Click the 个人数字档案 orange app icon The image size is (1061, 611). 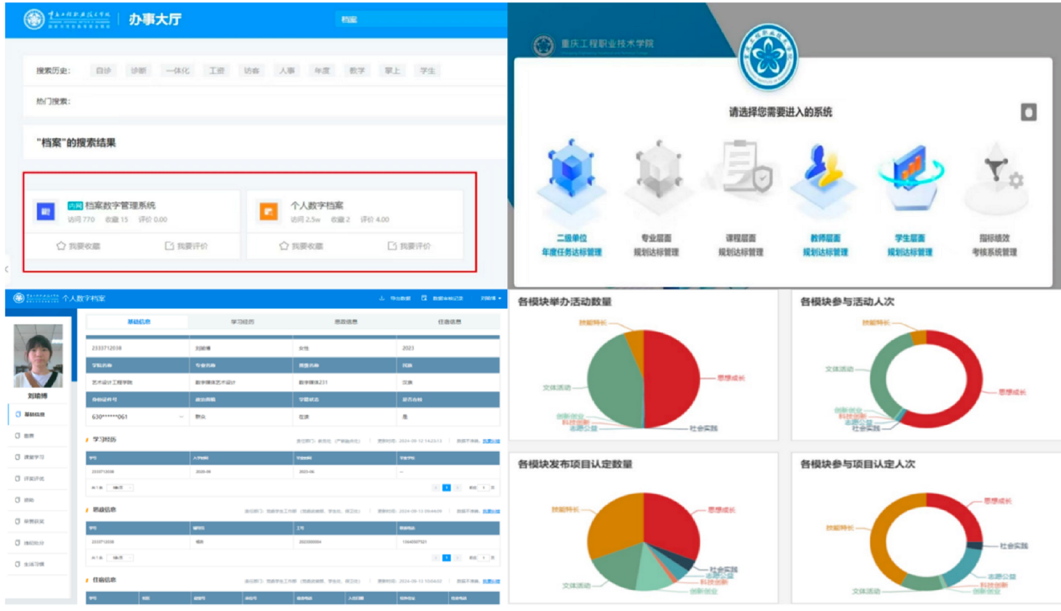click(x=269, y=211)
